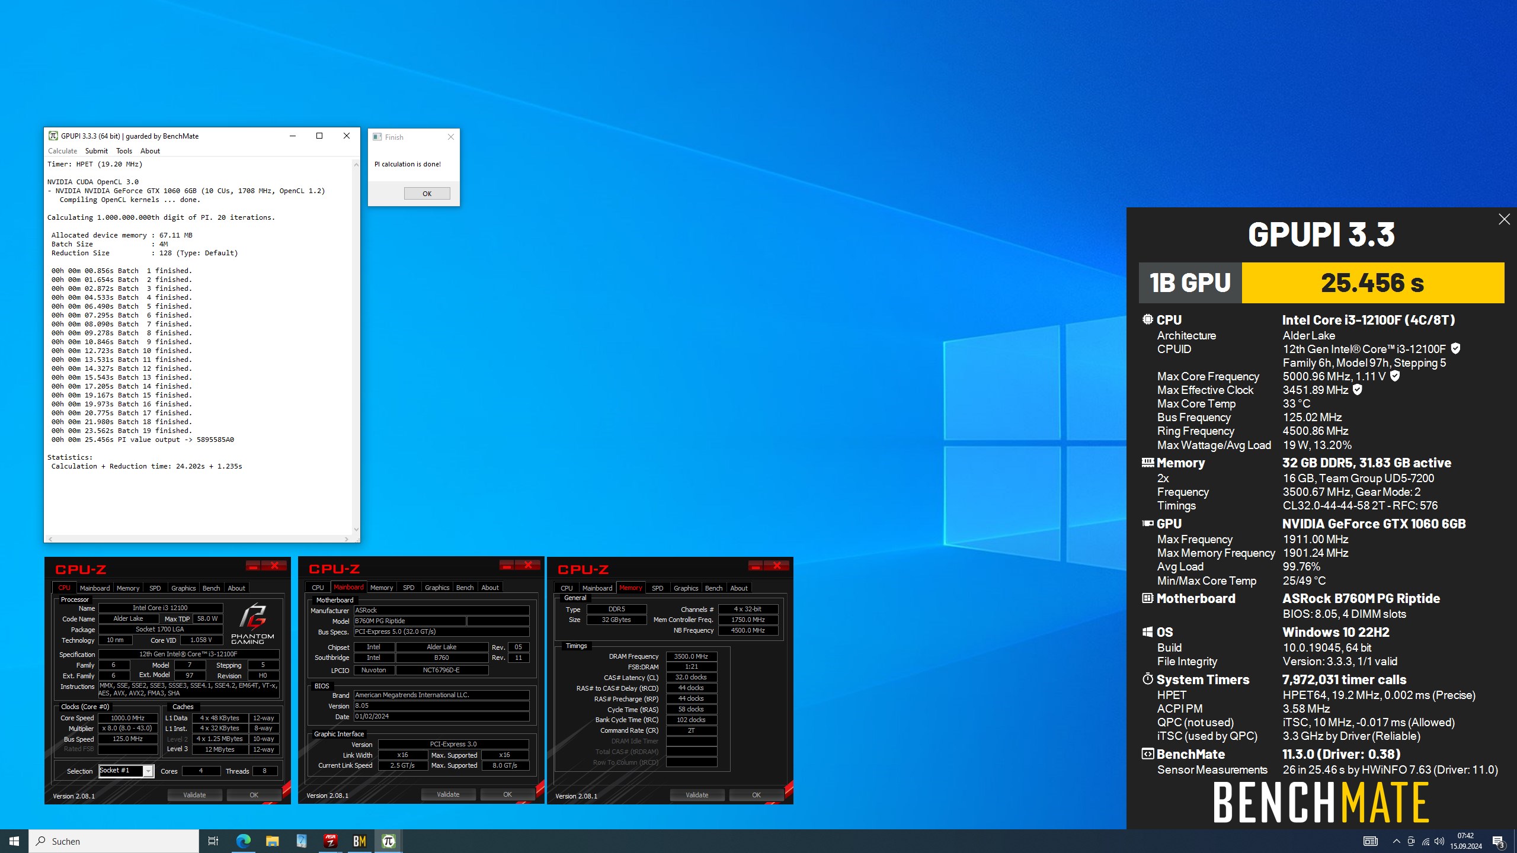
Task: Click the volume speaker tray icon
Action: pyautogui.click(x=1439, y=841)
